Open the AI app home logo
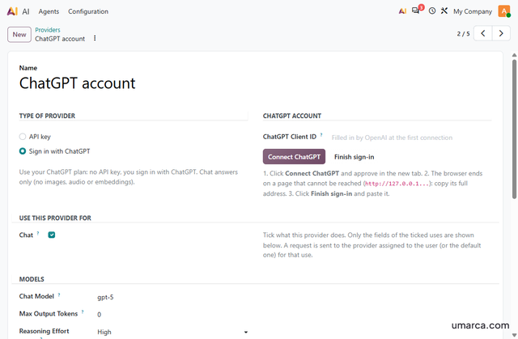 12,11
